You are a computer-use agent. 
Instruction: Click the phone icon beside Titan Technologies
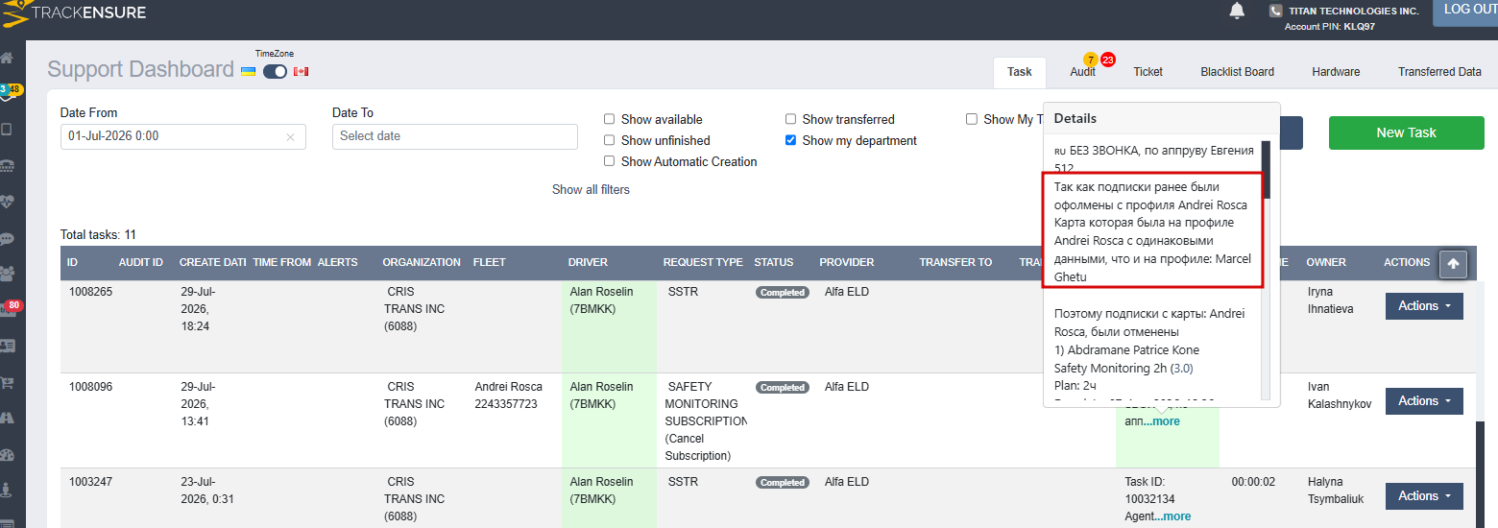pyautogui.click(x=1275, y=12)
